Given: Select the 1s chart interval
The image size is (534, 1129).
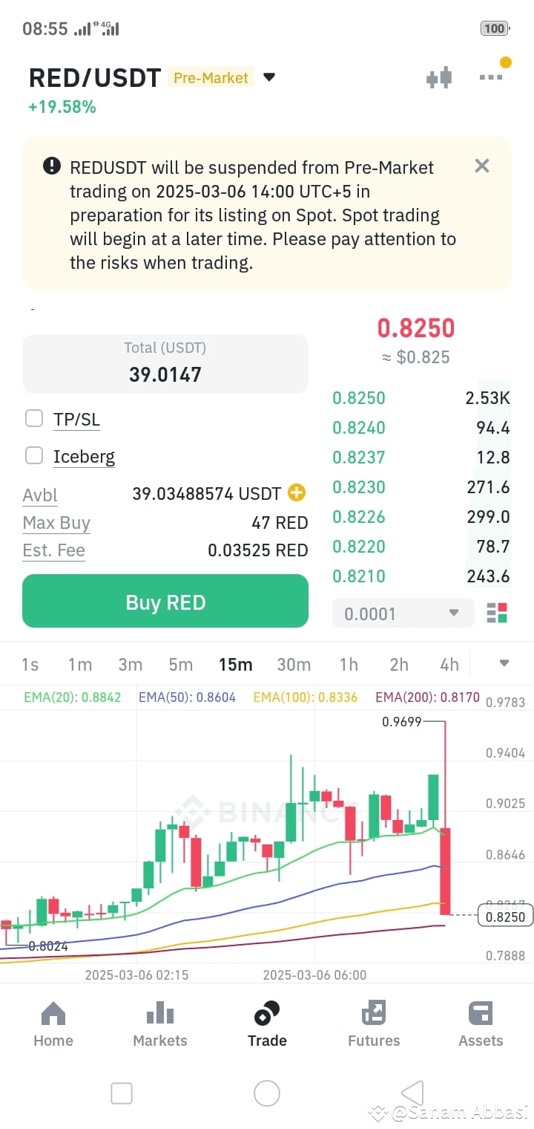Looking at the screenshot, I should (30, 664).
